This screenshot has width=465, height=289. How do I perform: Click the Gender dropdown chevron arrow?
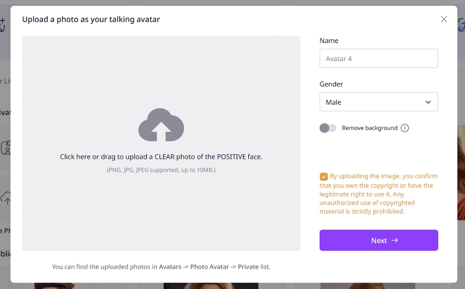428,102
